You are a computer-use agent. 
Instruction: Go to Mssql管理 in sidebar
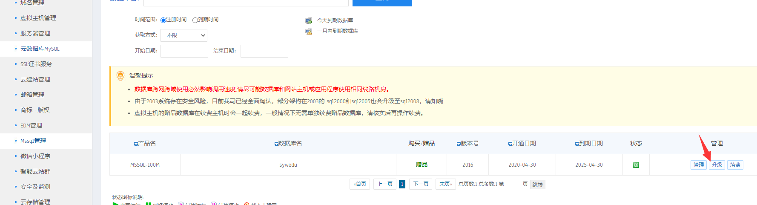[x=33, y=141]
